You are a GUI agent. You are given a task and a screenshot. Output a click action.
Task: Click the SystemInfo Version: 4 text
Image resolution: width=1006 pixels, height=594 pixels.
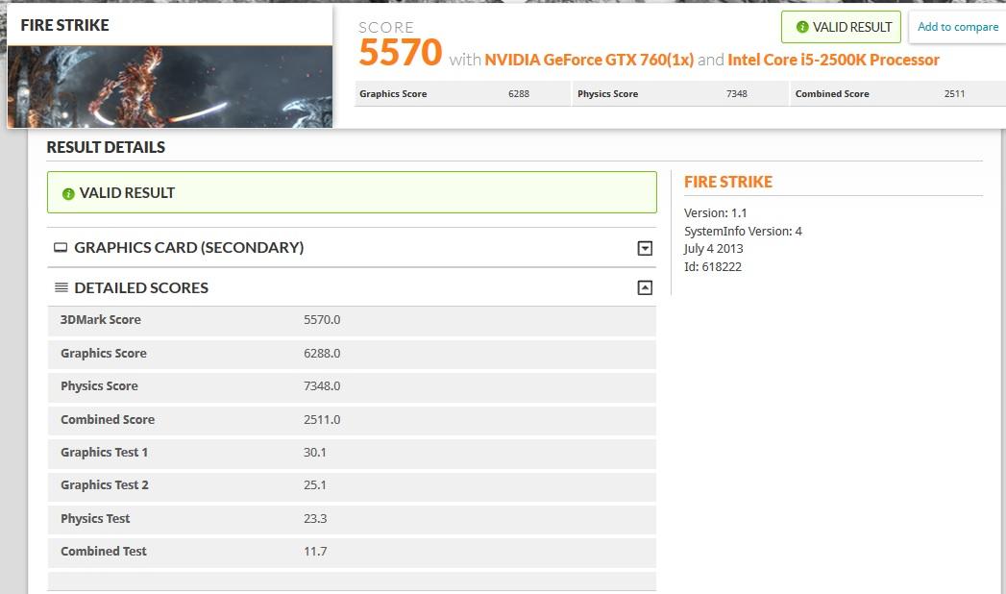click(x=743, y=231)
